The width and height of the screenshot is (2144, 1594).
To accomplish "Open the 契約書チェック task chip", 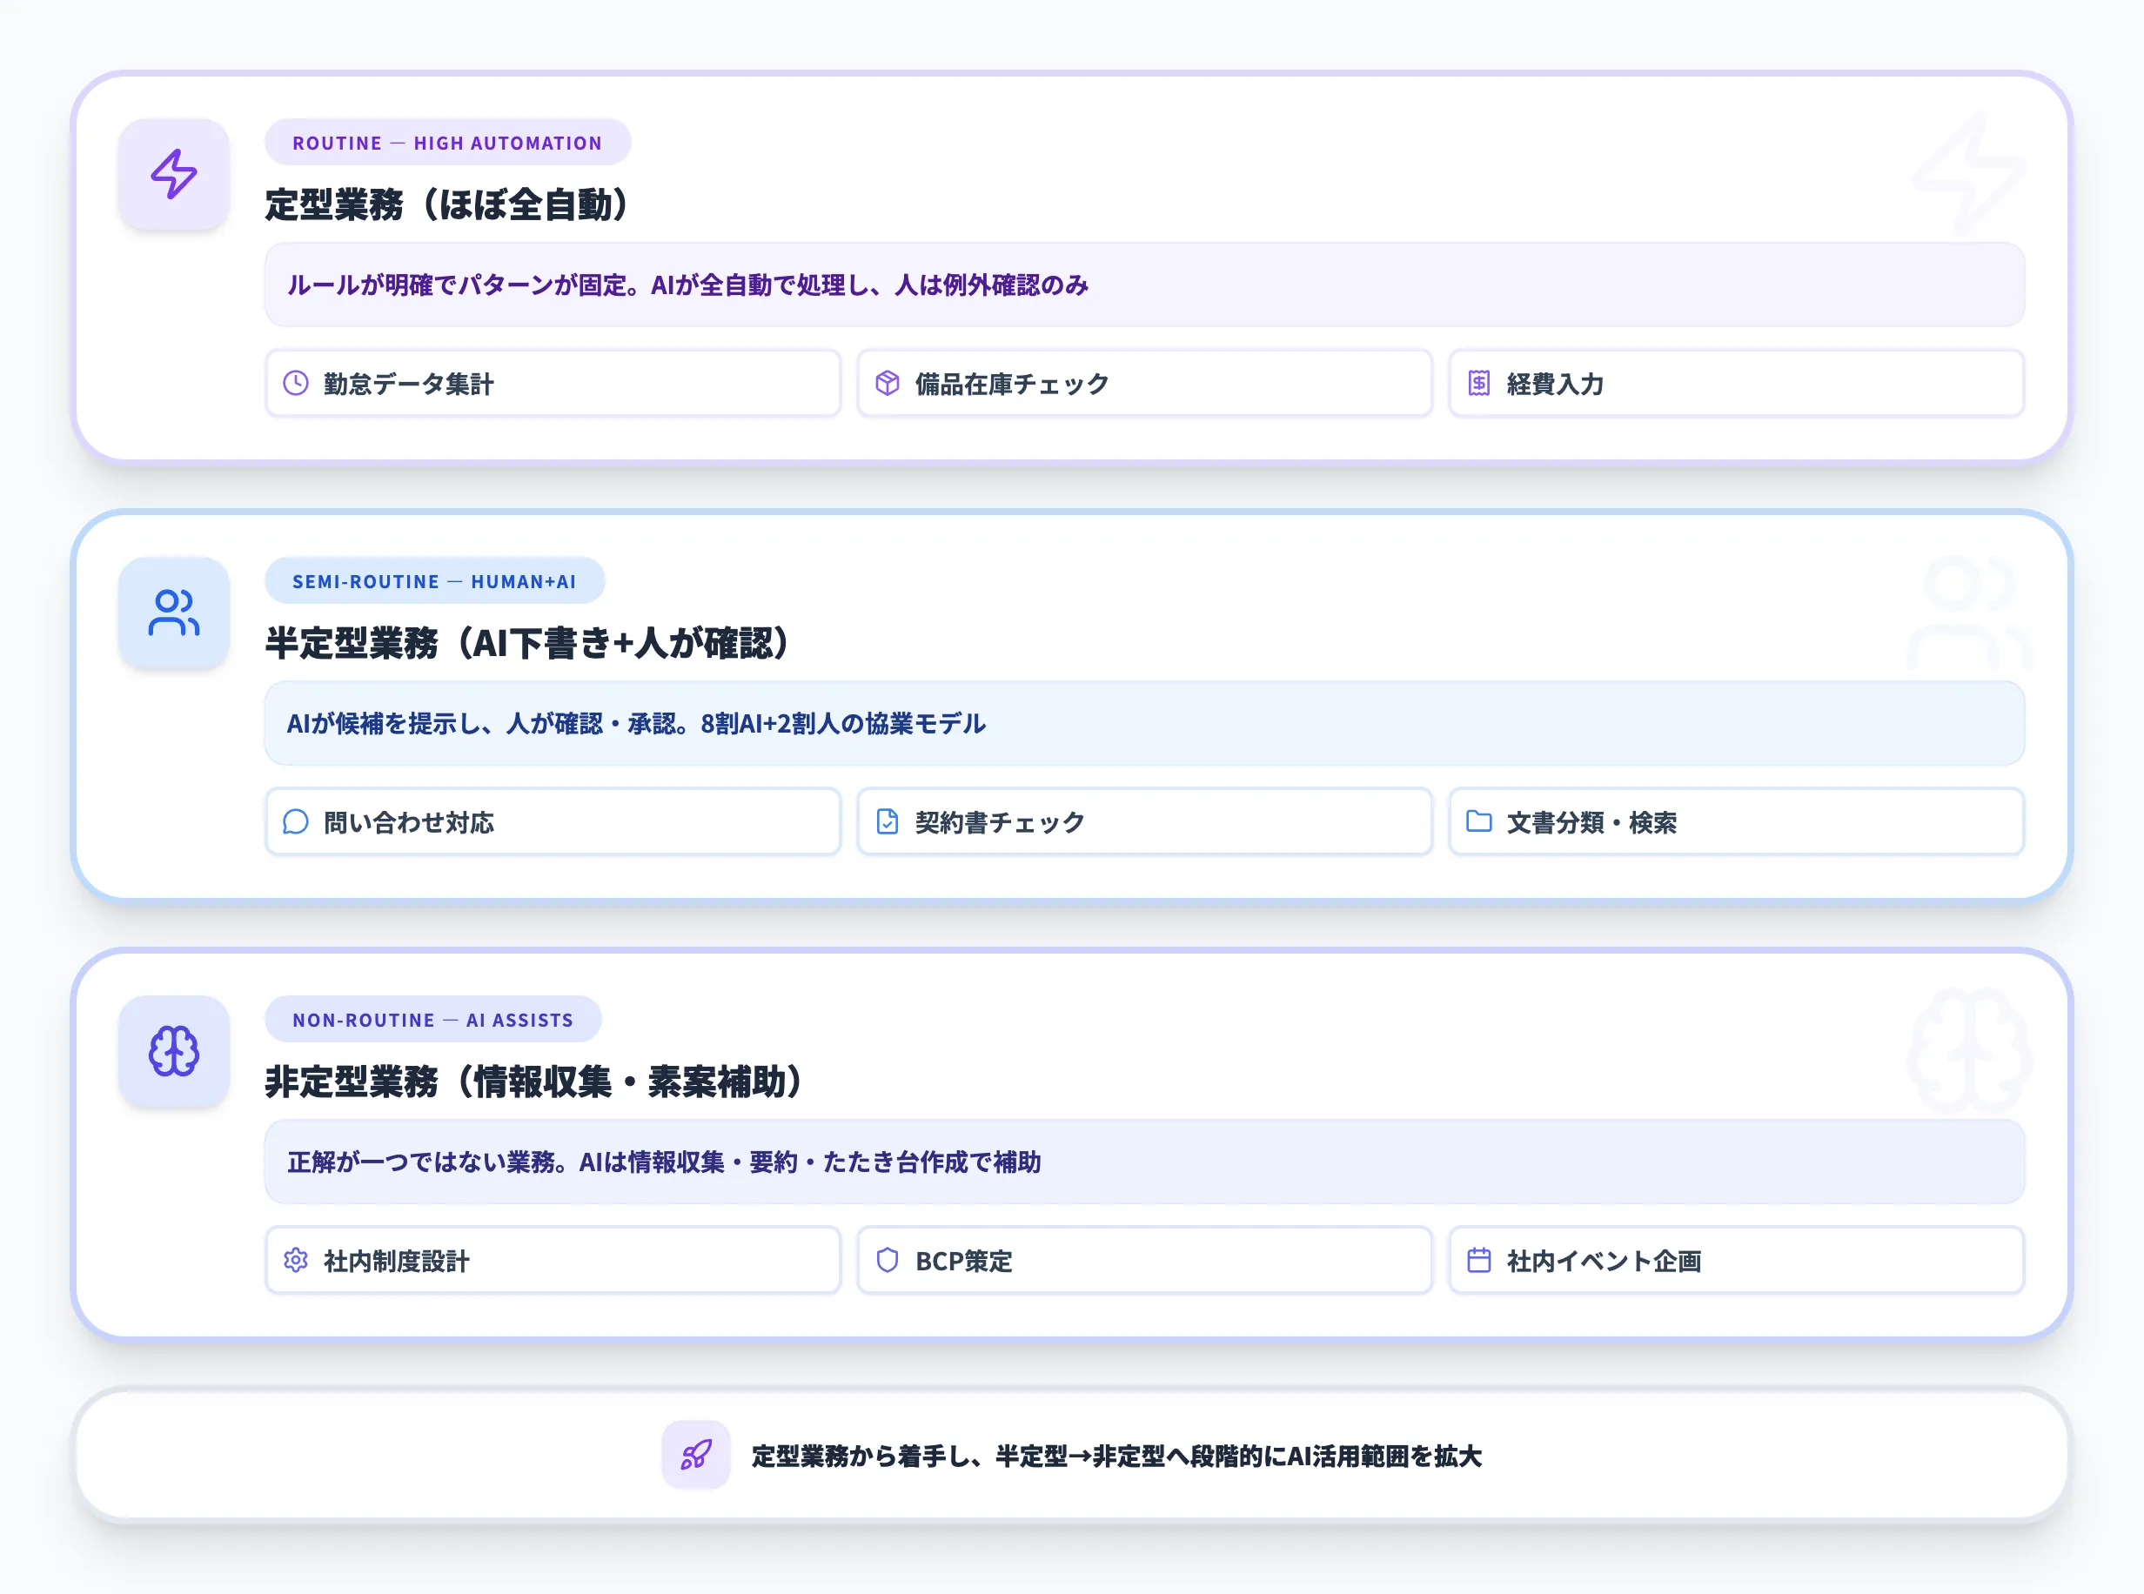I will (1143, 822).
